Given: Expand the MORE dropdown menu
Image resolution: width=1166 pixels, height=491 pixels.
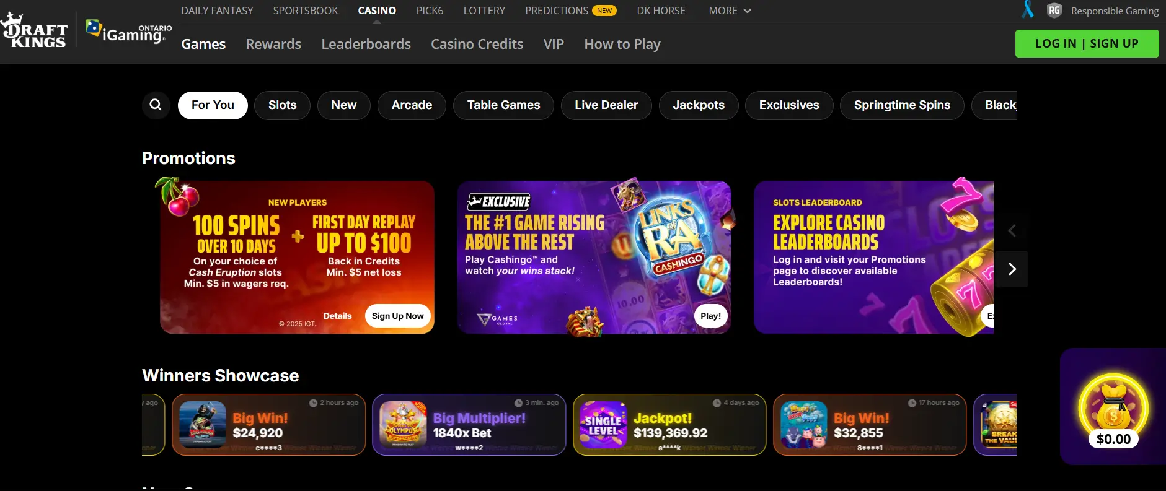Looking at the screenshot, I should [x=730, y=11].
